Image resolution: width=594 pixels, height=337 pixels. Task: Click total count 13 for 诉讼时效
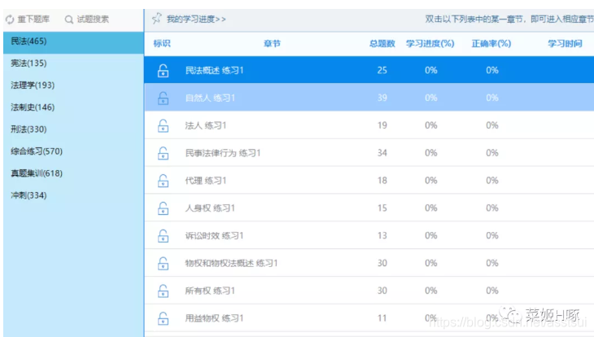click(x=382, y=236)
